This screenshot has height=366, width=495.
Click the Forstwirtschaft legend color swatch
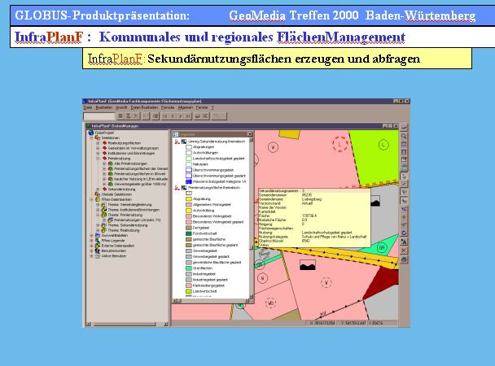[x=189, y=233]
